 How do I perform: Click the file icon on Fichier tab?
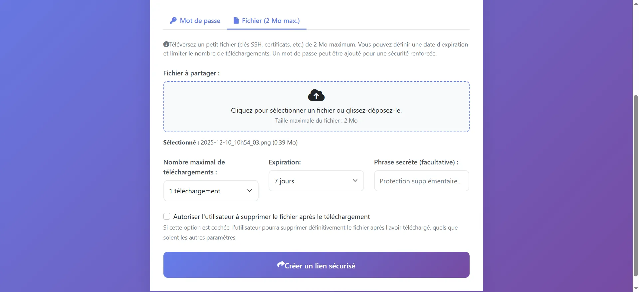pos(236,21)
